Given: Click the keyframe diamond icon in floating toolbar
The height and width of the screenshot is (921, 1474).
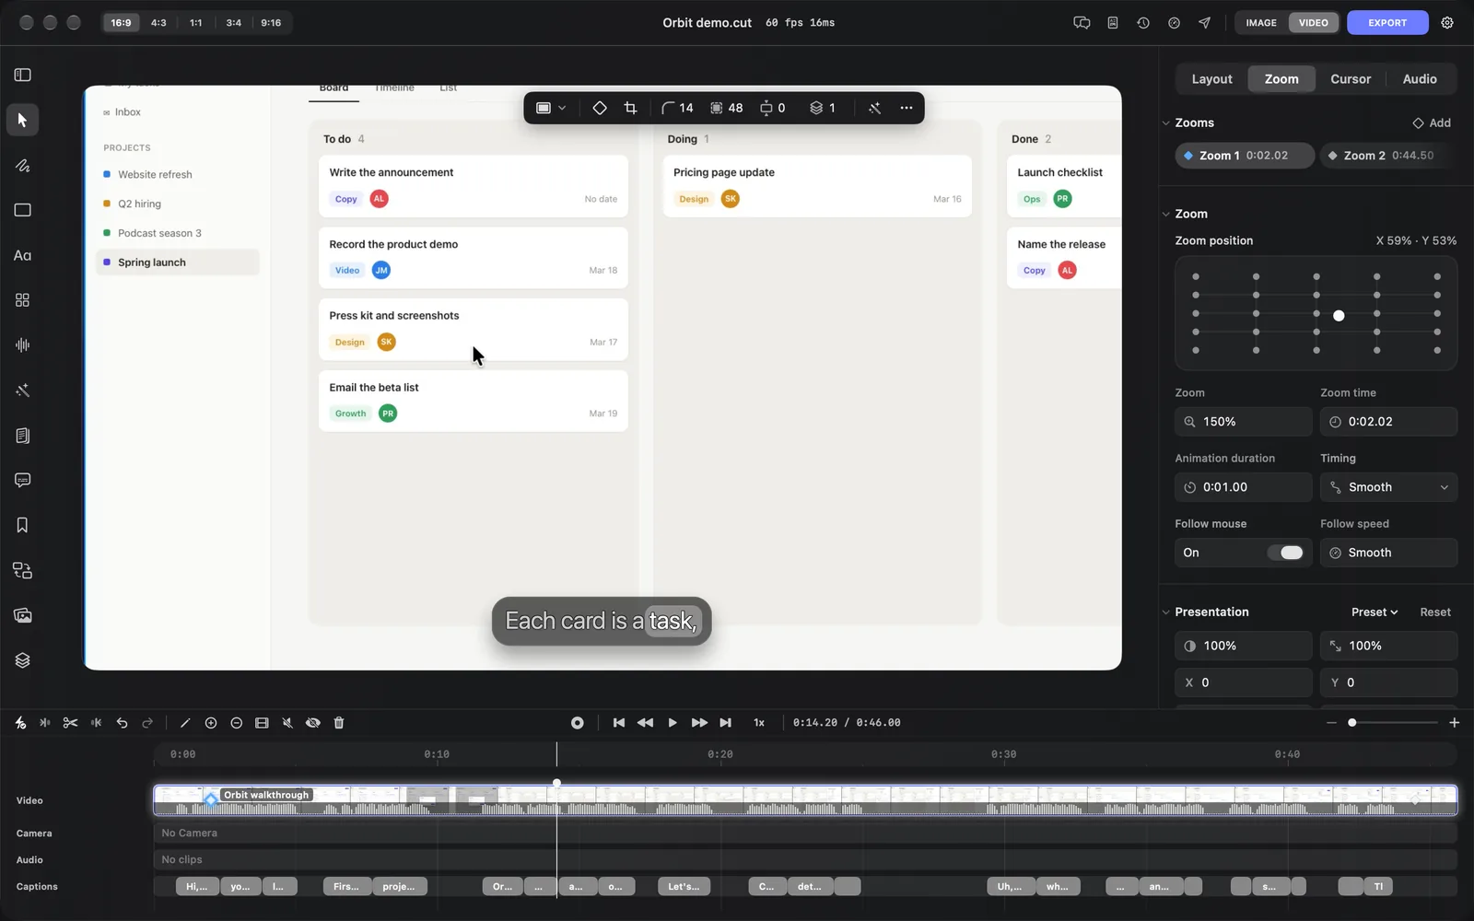Looking at the screenshot, I should 600,108.
